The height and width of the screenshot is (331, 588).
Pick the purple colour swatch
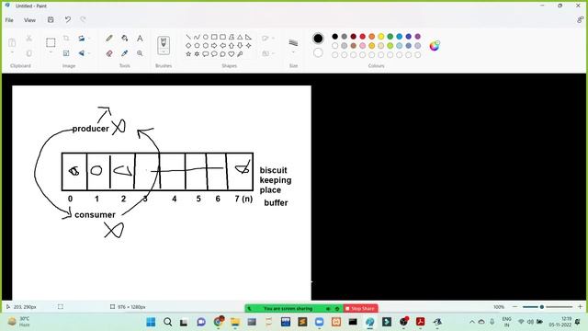[x=418, y=37]
